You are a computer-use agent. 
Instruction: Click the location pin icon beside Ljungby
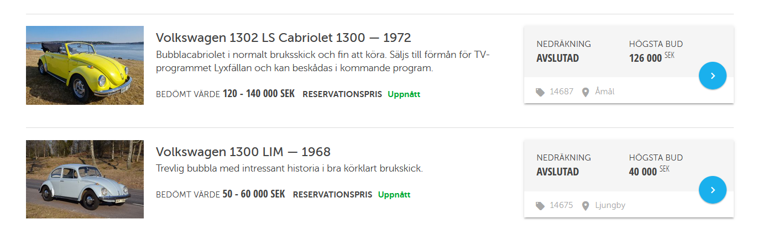586,206
